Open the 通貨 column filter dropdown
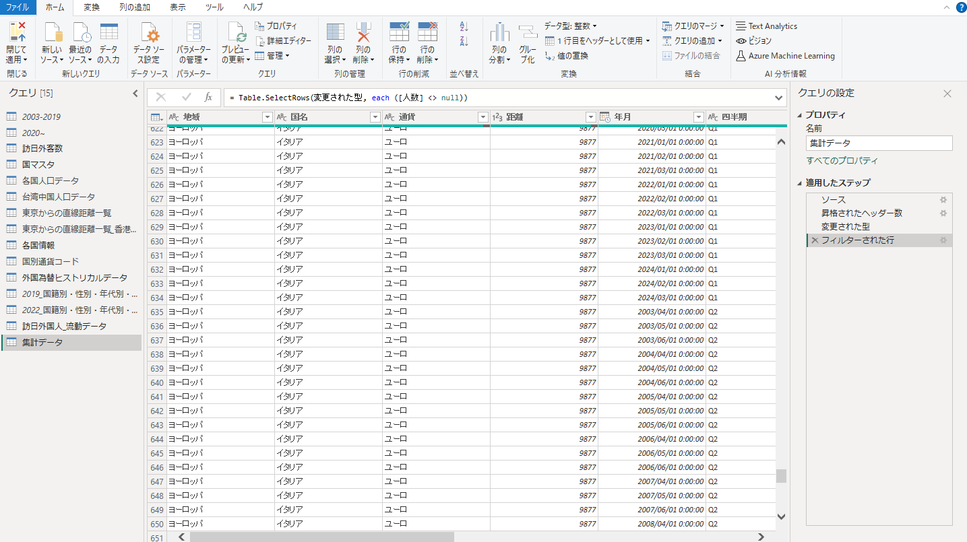The image size is (967, 542). [x=483, y=117]
